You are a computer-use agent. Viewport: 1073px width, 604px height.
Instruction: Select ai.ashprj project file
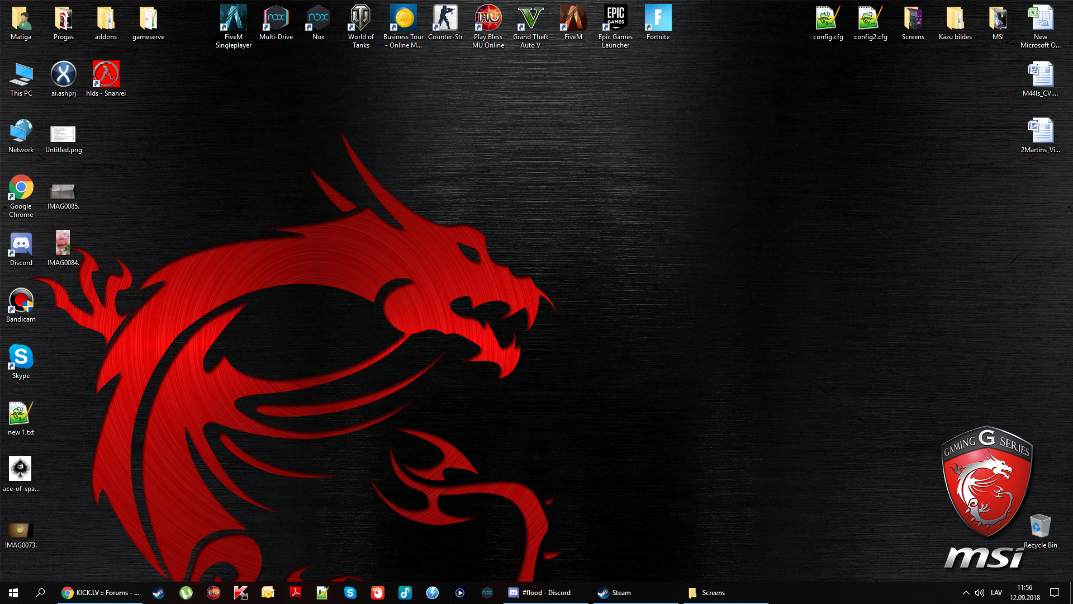(x=63, y=79)
